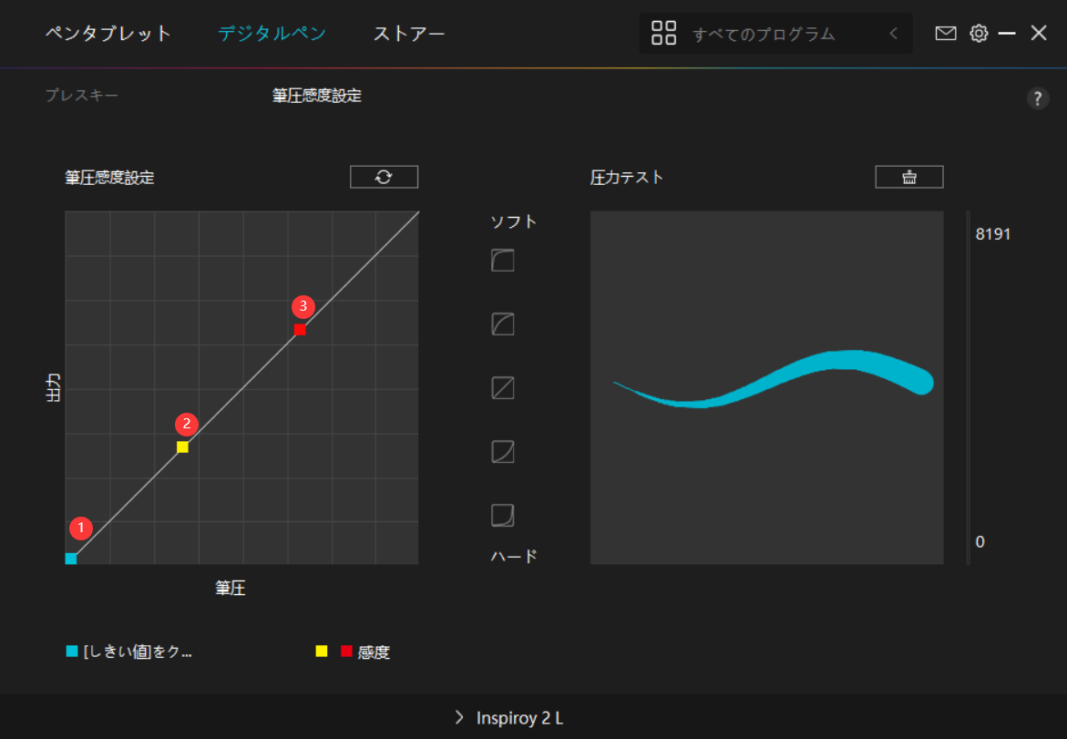Viewport: 1067px width, 739px height.
Task: Expand the Inspiroy 2 L device list
Action: (509, 718)
